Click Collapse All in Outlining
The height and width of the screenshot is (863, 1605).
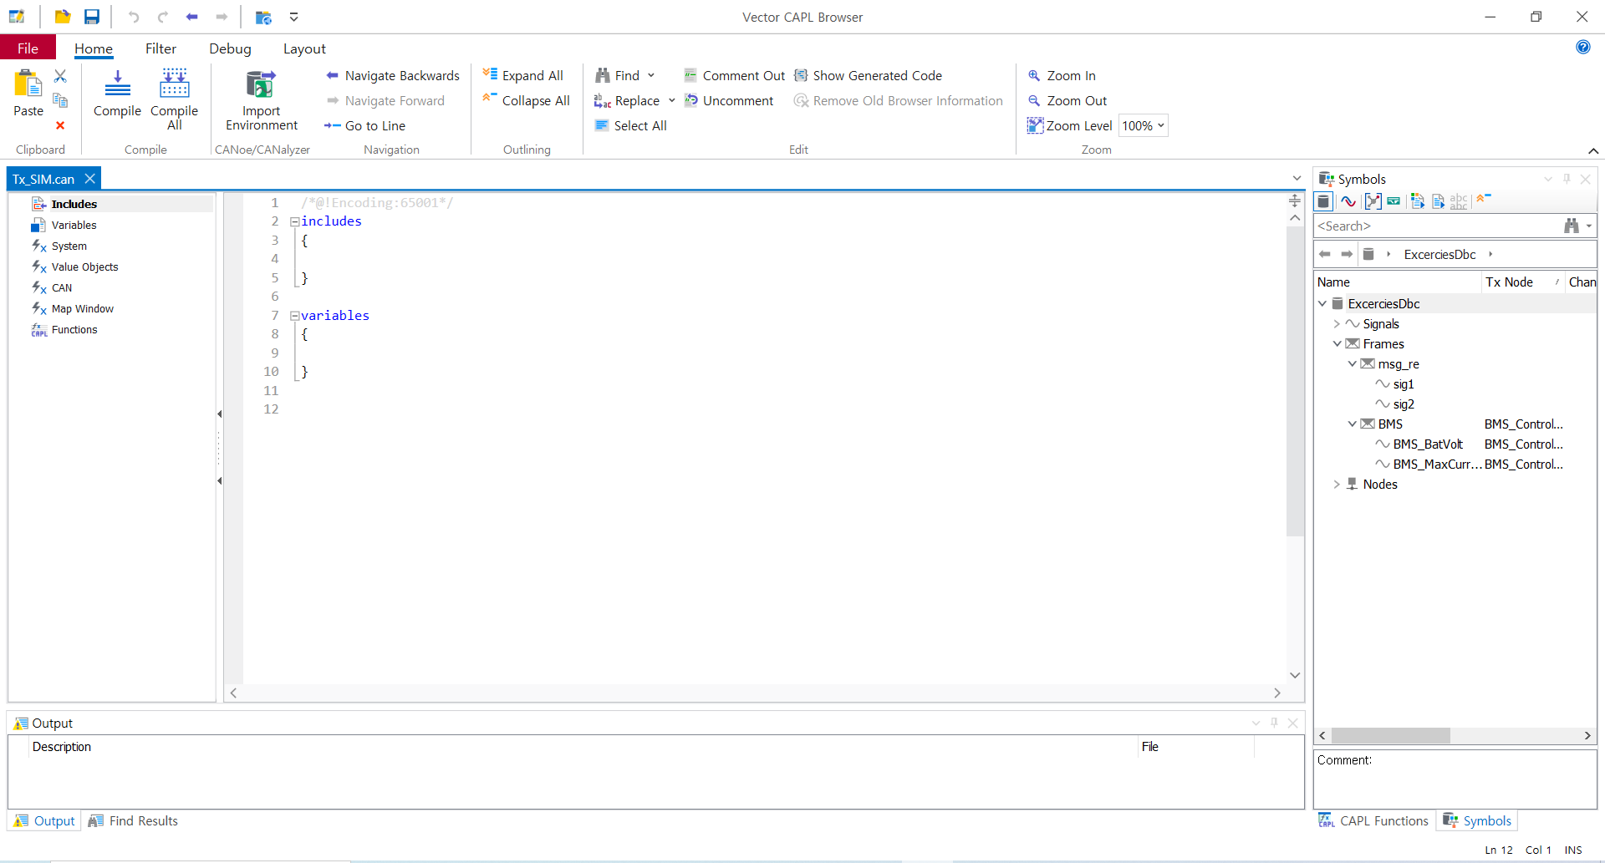pyautogui.click(x=527, y=100)
